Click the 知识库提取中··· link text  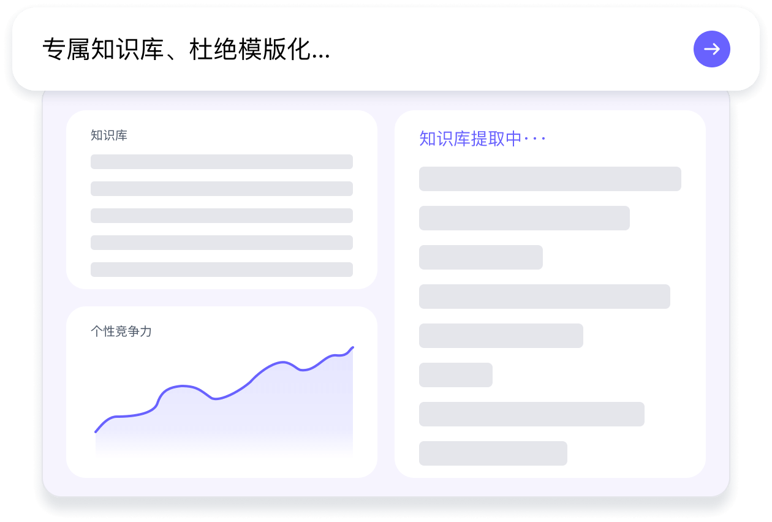(482, 139)
